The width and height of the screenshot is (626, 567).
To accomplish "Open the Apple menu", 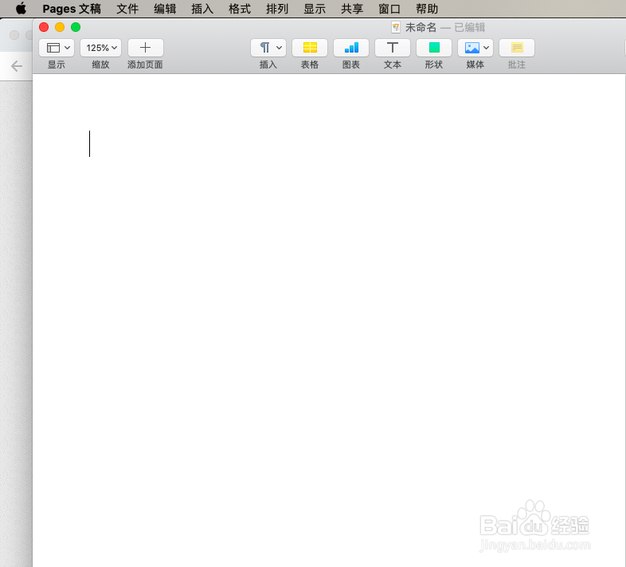I will coord(21,9).
